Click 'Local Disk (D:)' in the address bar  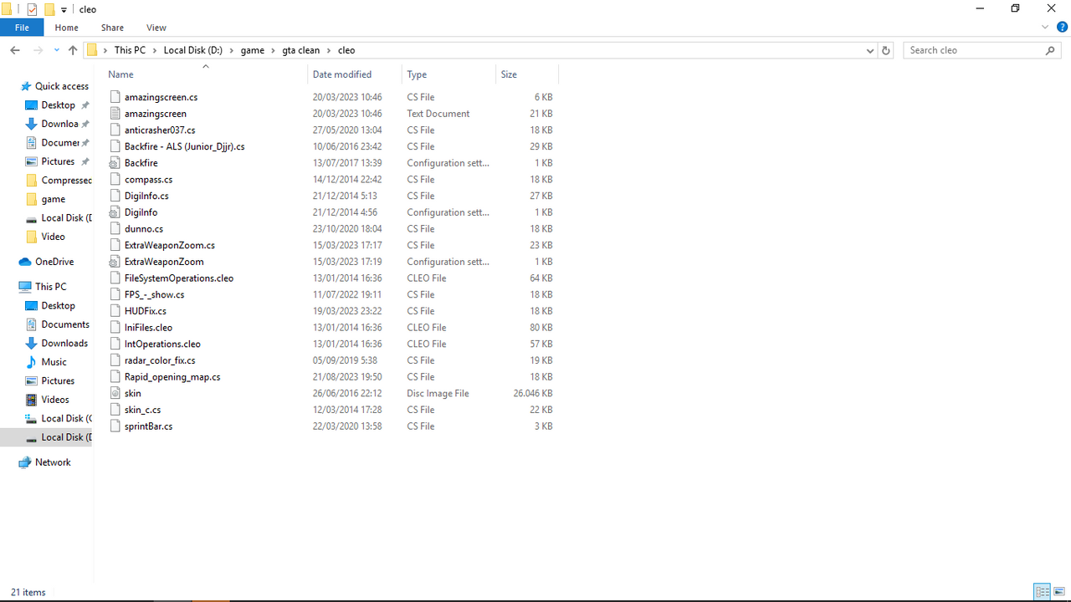(192, 50)
